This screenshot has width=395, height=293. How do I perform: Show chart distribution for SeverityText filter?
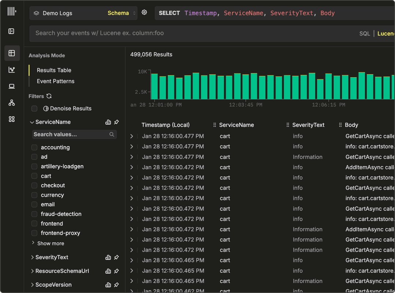(108, 257)
